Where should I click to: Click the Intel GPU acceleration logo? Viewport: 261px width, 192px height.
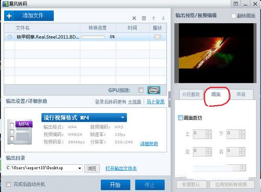pos(154,90)
